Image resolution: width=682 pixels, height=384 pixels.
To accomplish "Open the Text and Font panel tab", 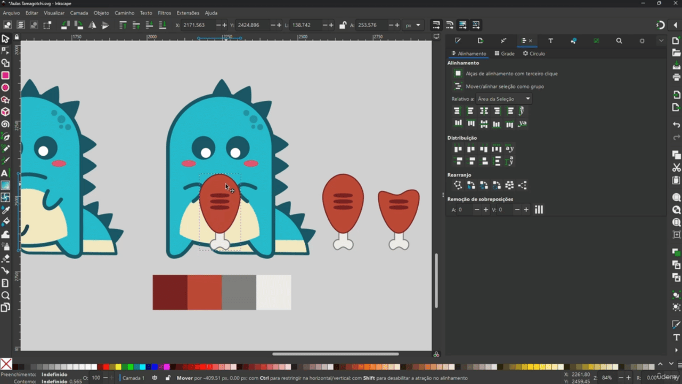I will pos(550,41).
